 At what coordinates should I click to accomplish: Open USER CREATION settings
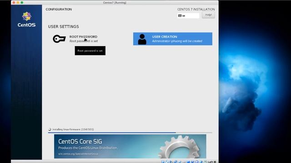click(173, 39)
